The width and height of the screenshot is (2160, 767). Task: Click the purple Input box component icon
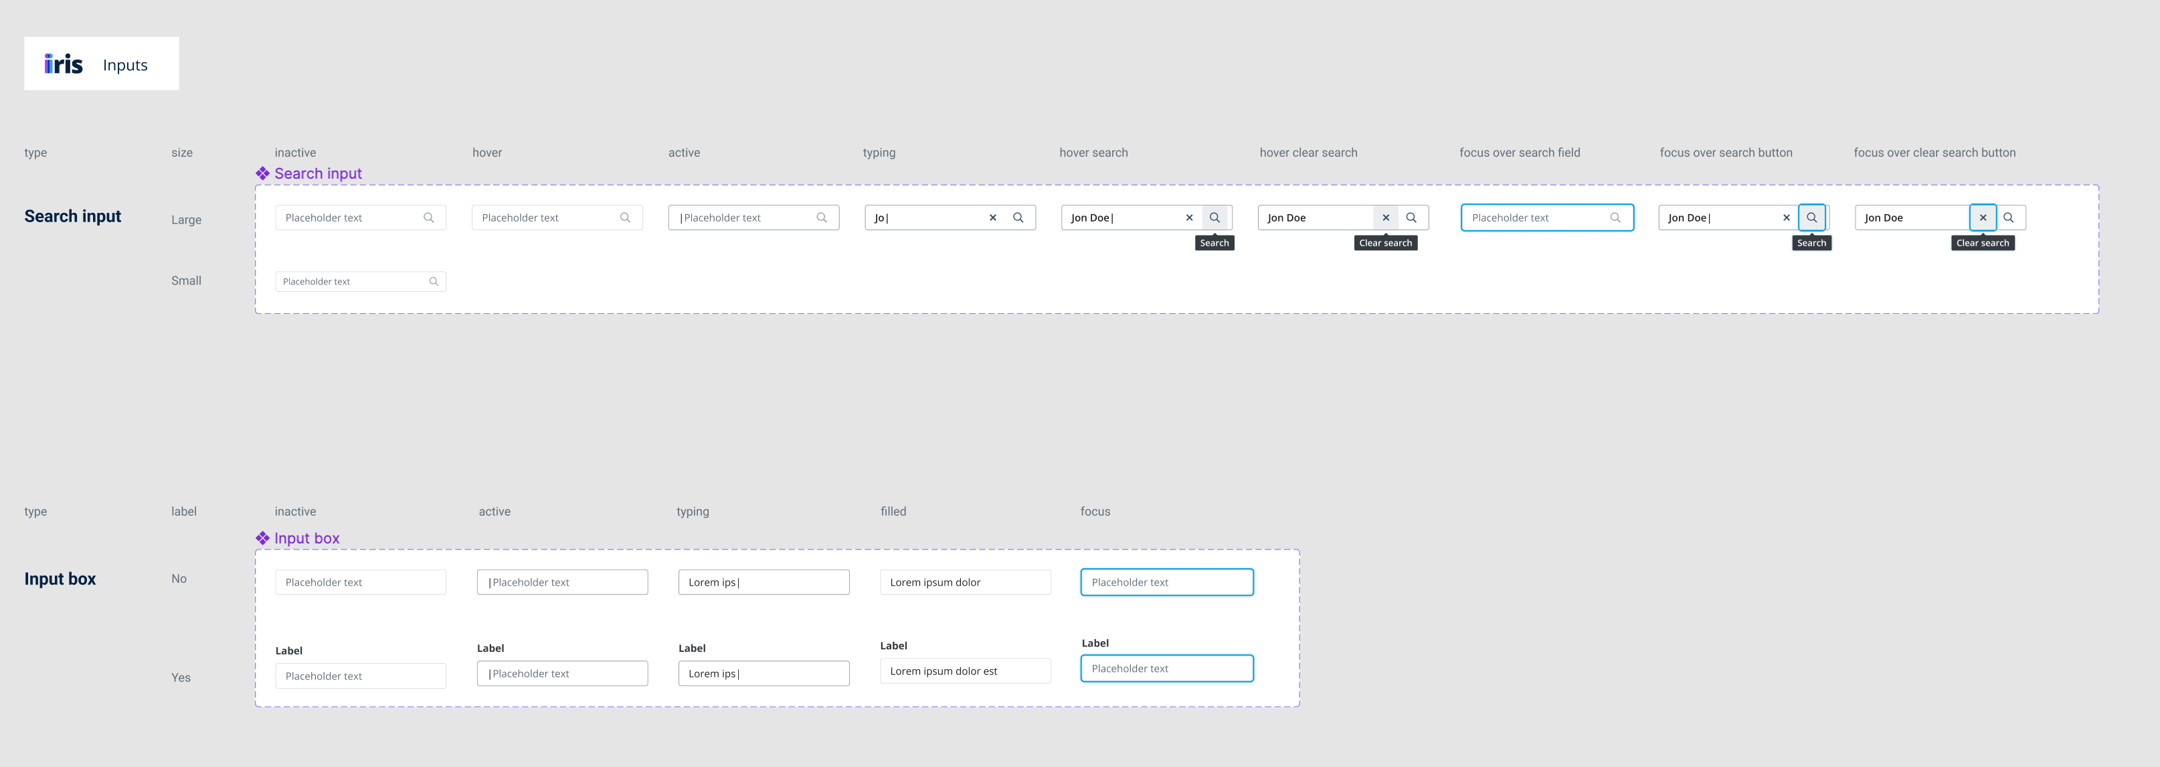(x=262, y=538)
